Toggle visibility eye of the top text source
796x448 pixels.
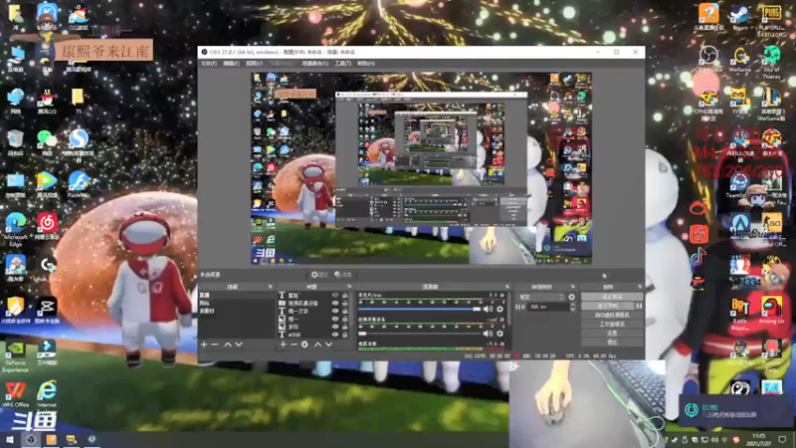335,295
